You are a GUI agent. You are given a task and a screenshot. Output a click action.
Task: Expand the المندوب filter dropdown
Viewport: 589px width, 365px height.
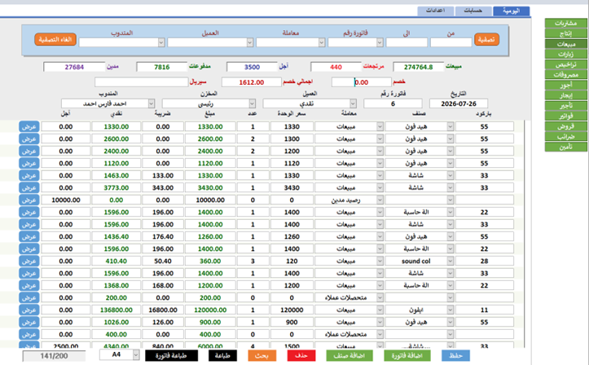point(161,42)
